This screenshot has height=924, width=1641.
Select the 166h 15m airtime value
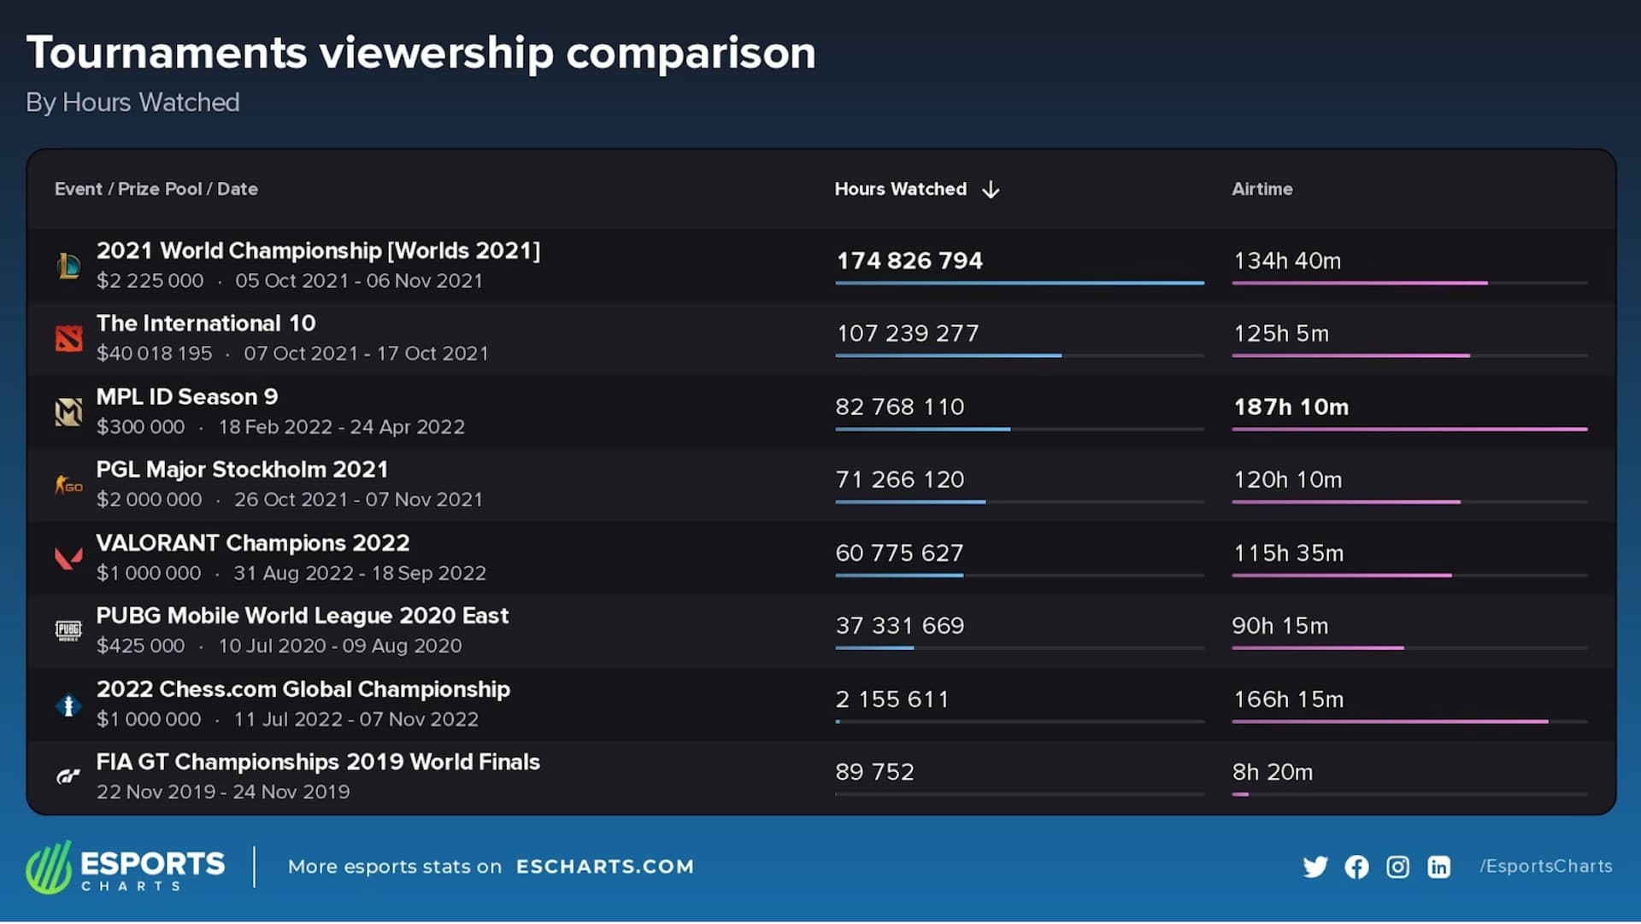coord(1288,699)
